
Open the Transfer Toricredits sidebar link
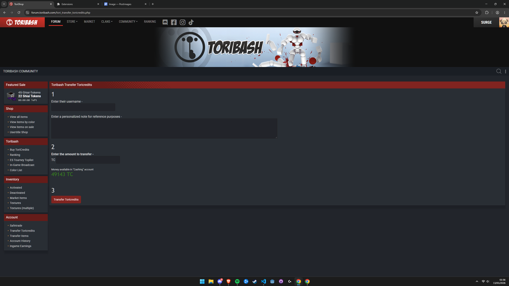point(22,231)
